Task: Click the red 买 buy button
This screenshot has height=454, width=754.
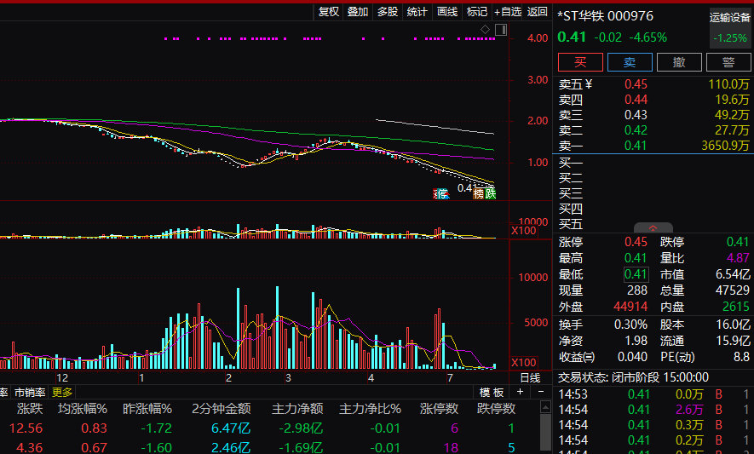Action: click(580, 62)
